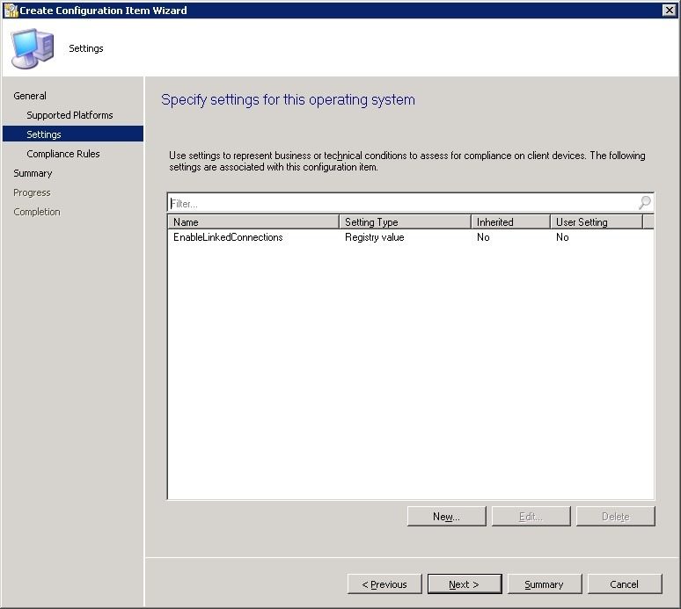Sort list by Setting Type column header
The width and height of the screenshot is (681, 609).
click(x=405, y=222)
